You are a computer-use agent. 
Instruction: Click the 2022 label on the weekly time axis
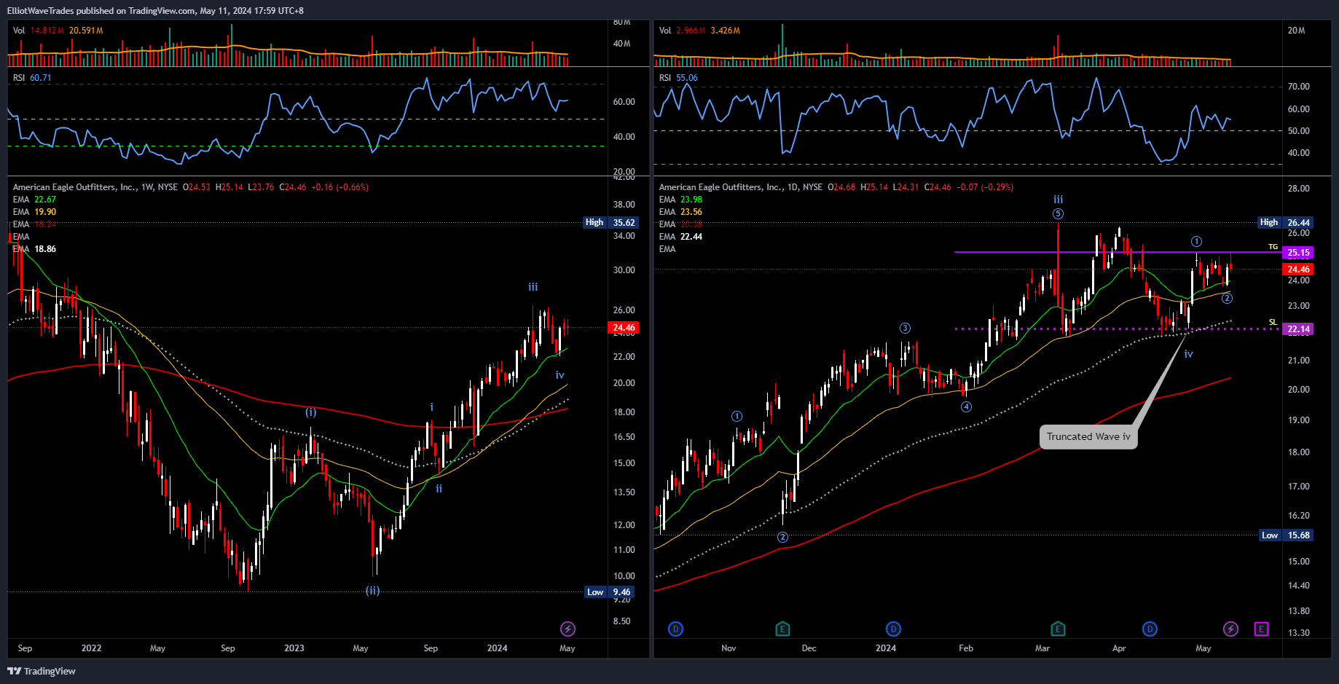click(91, 648)
